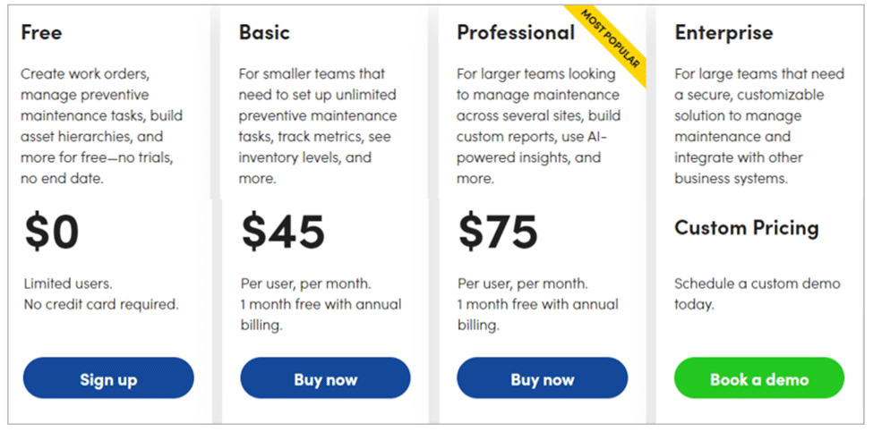The height and width of the screenshot is (432, 873).
Task: Click the $0 price text
Action: pos(52,232)
